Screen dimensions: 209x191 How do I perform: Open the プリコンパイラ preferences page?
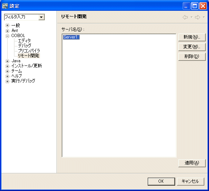coord(29,51)
